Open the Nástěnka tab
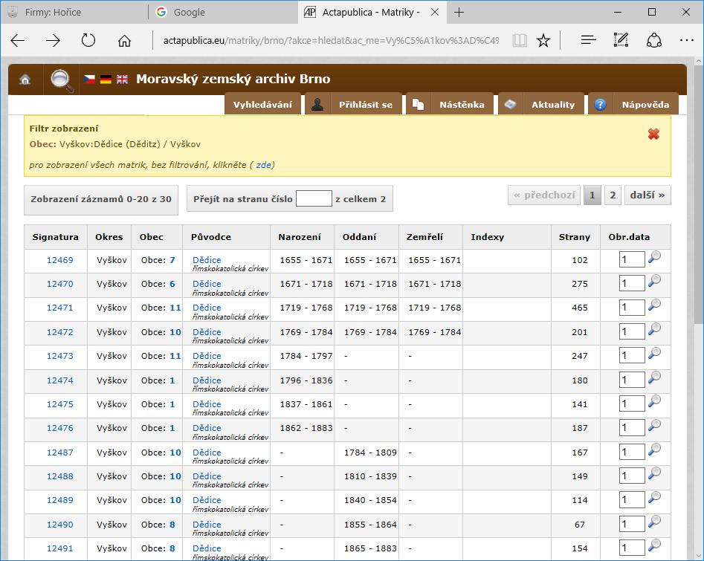Screen dimensions: 704x561 [462, 105]
